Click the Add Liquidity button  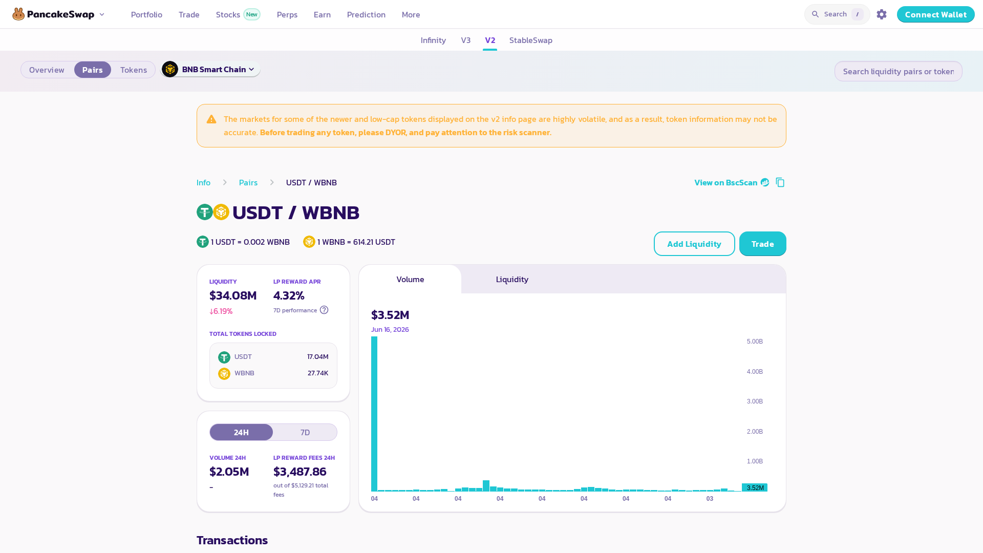[x=694, y=244]
